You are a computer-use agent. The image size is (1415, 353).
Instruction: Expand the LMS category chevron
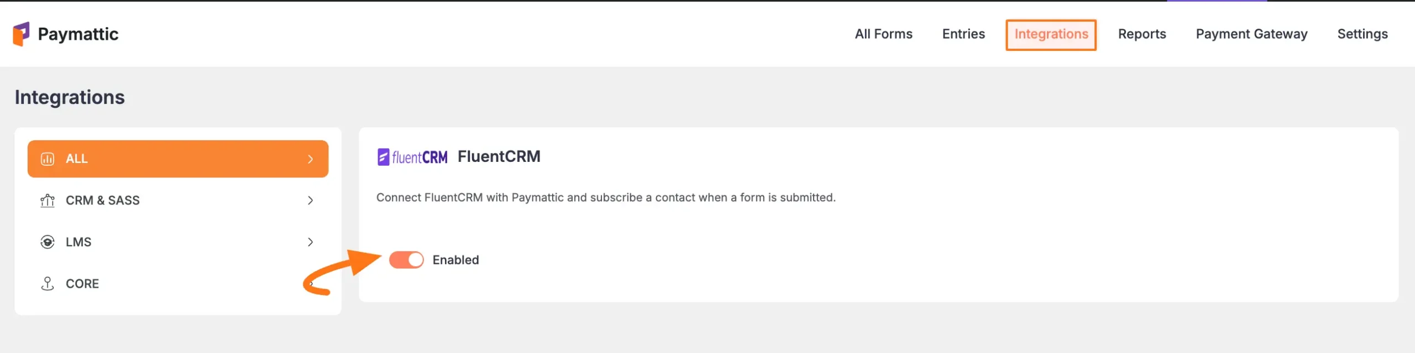click(x=311, y=241)
